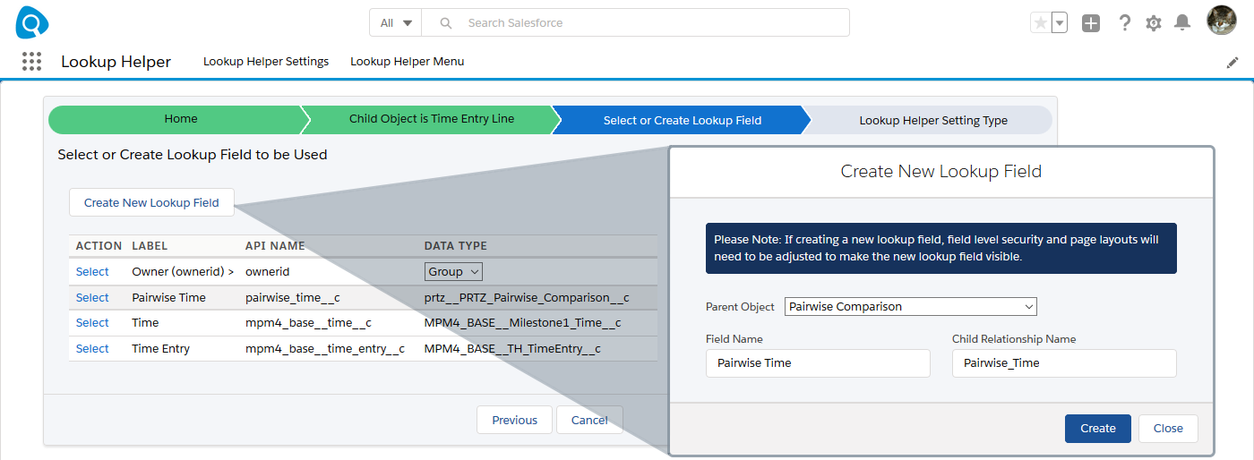Viewport: 1254px width, 460px height.
Task: Open global actions plus icon
Action: pyautogui.click(x=1091, y=23)
